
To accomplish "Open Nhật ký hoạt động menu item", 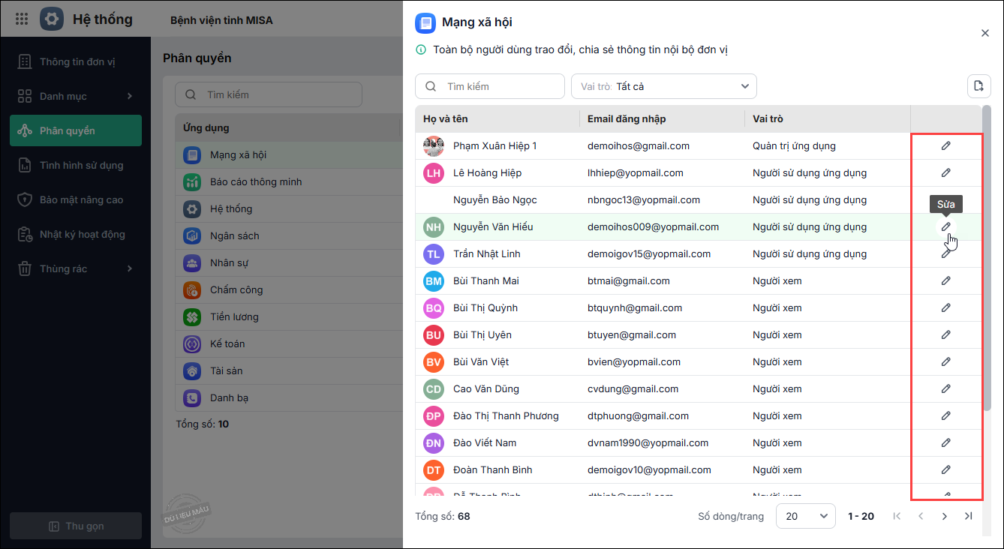I will coord(82,234).
